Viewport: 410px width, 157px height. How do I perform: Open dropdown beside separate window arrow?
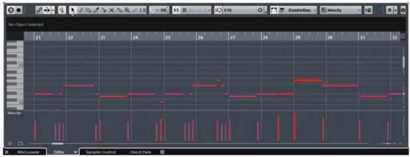tap(395, 10)
